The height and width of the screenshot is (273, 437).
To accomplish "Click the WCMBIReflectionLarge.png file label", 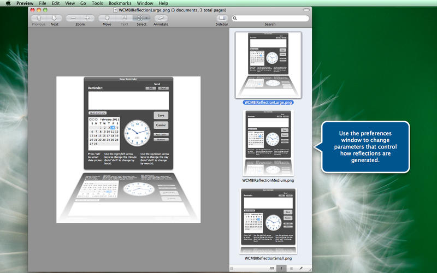I will [x=268, y=103].
